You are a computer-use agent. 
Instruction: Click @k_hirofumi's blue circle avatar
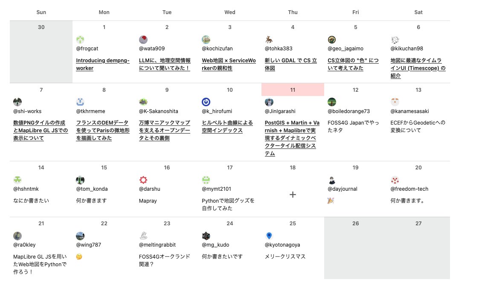(206, 102)
